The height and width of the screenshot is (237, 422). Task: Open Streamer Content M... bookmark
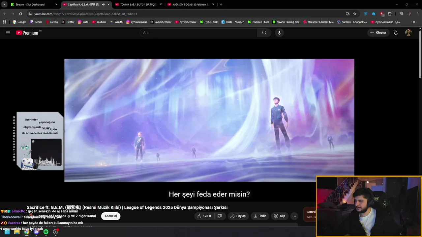[318, 22]
